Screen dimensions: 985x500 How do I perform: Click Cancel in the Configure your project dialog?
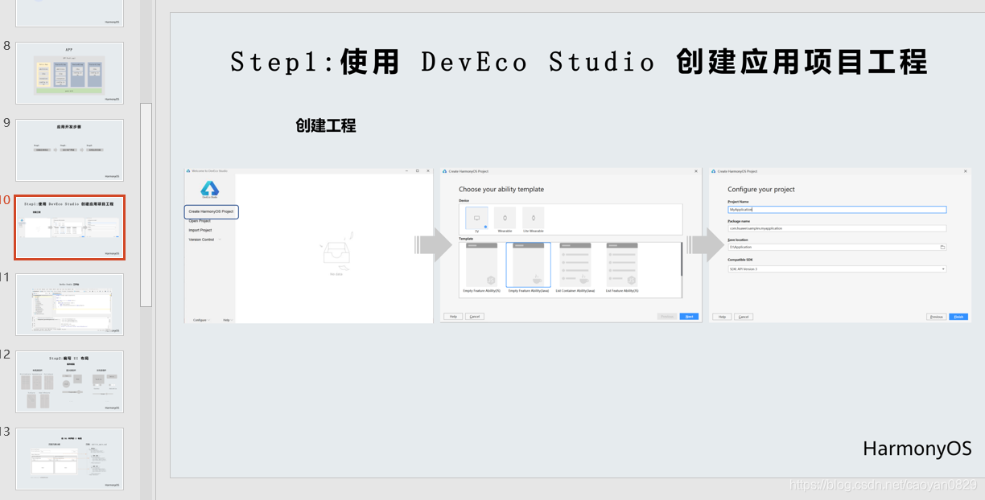743,317
